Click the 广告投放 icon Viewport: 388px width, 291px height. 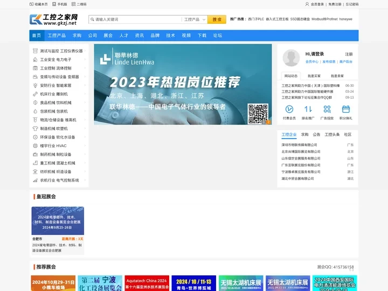pyautogui.click(x=327, y=109)
